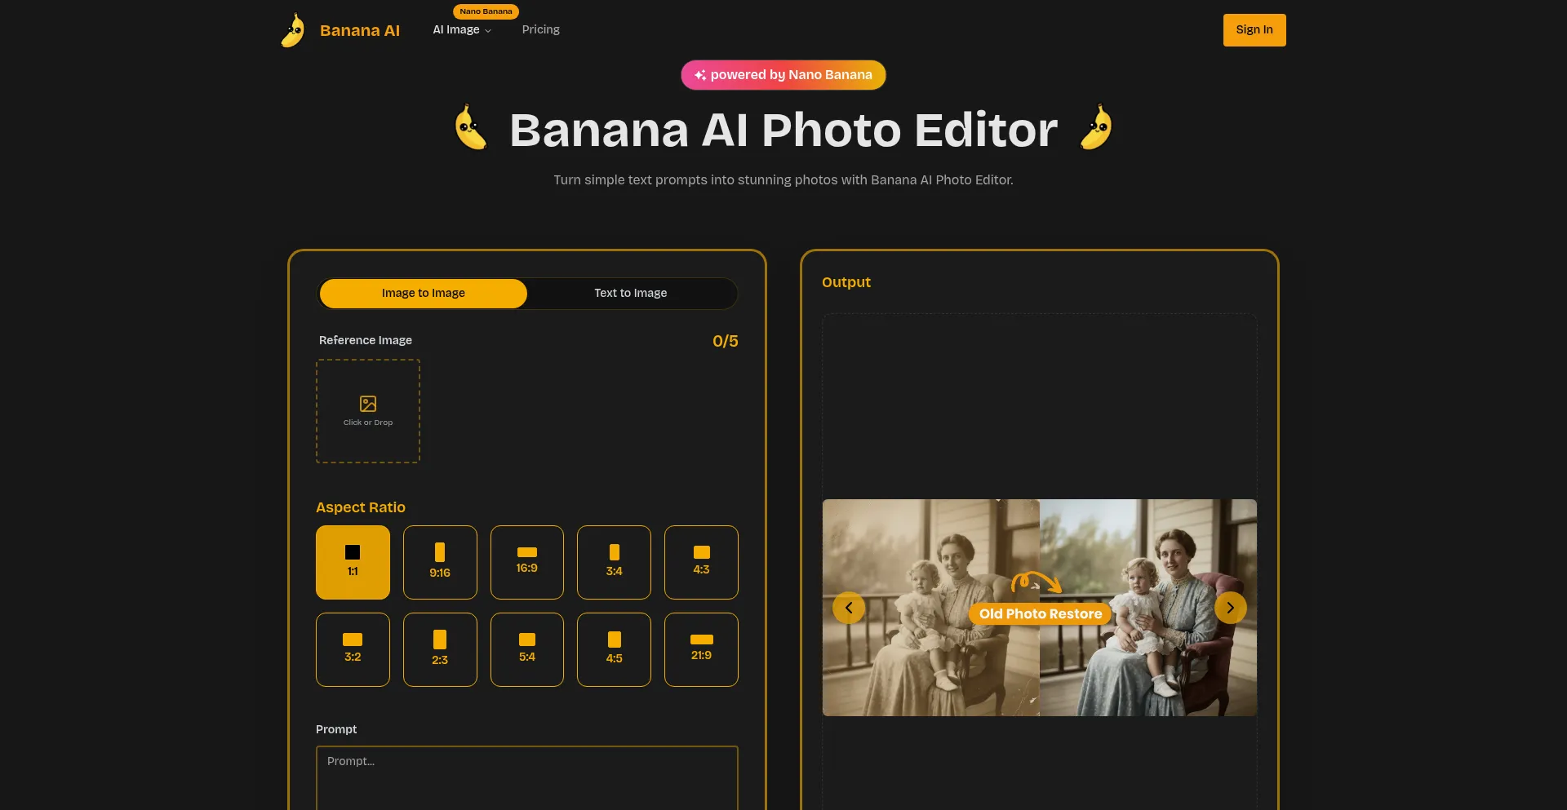Viewport: 1567px width, 810px height.
Task: Choose the 16:9 widescreen aspect ratio
Action: [x=527, y=562]
